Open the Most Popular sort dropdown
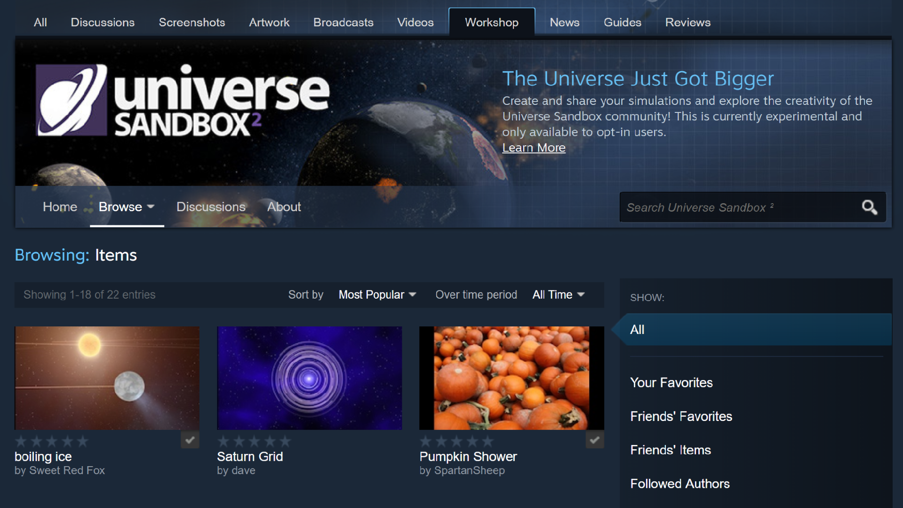 (x=377, y=295)
